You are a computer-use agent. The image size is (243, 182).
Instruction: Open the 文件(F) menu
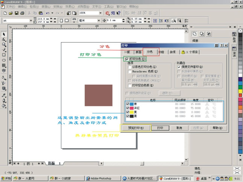11,7
